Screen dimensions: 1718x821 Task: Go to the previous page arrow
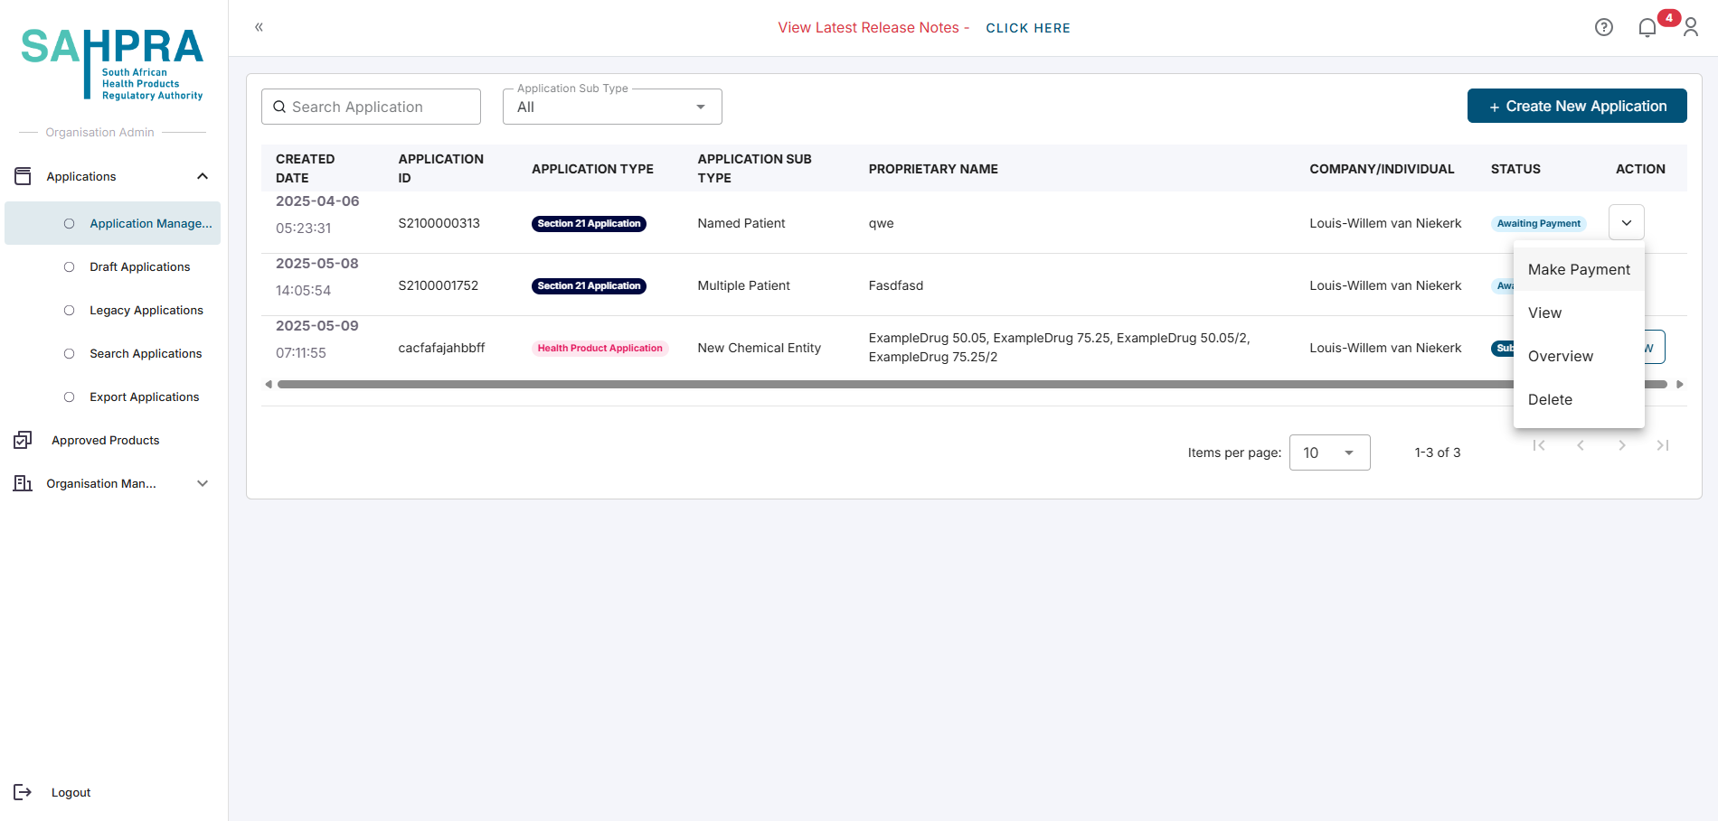point(1581,445)
